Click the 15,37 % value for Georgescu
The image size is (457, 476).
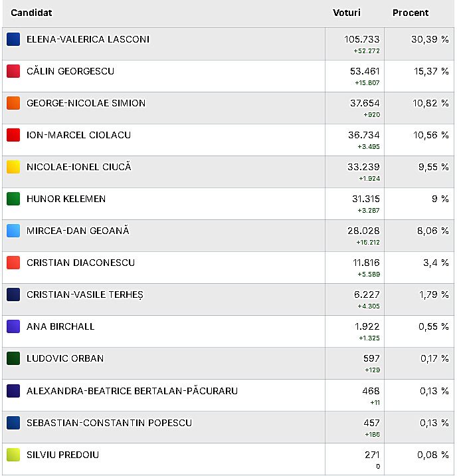point(431,71)
